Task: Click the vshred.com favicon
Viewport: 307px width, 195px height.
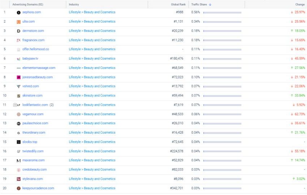Action: (x=18, y=86)
